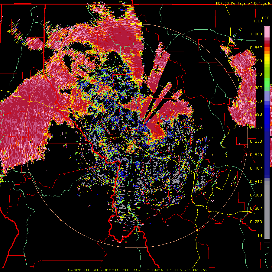The width and height of the screenshot is (272, 272).
Task: Click the NEXLAB-College of DuPage title text
Action: tap(242, 3)
